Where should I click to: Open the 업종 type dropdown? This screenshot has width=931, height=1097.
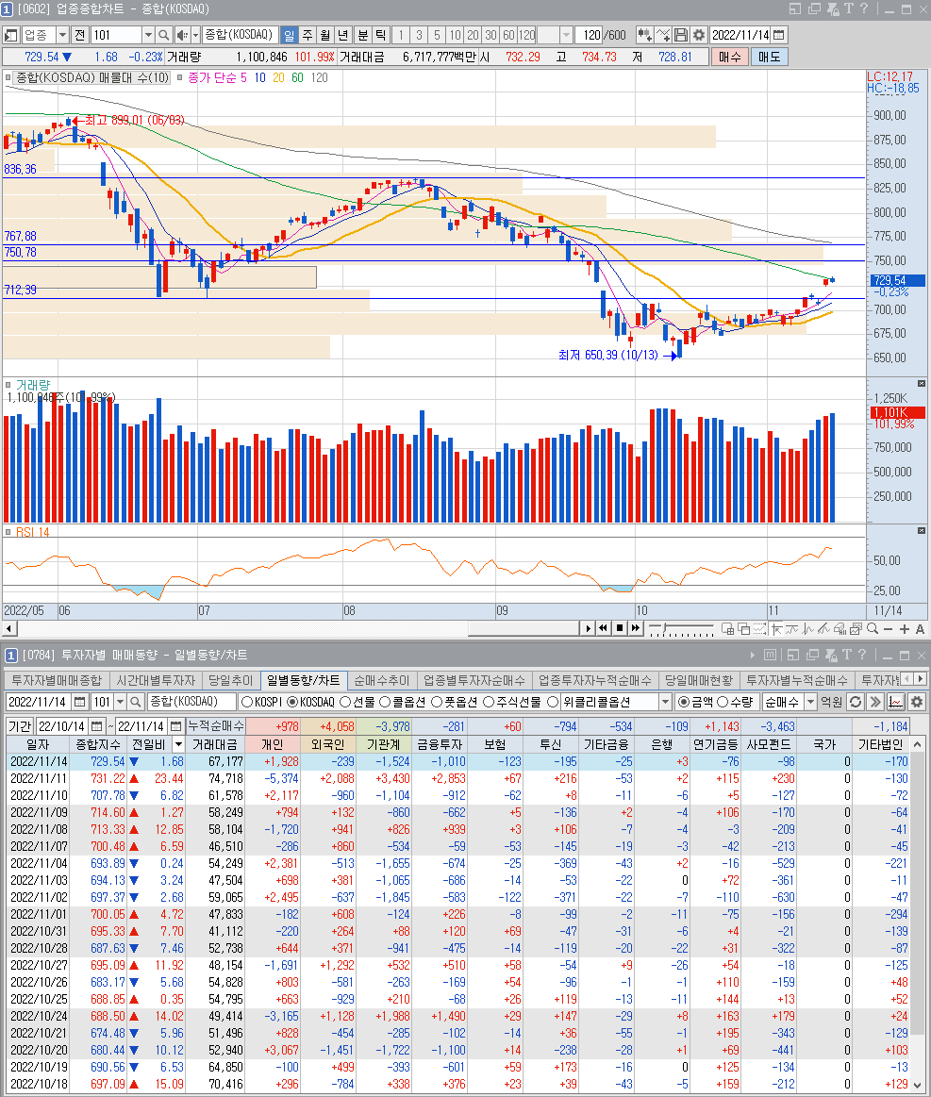tap(62, 35)
